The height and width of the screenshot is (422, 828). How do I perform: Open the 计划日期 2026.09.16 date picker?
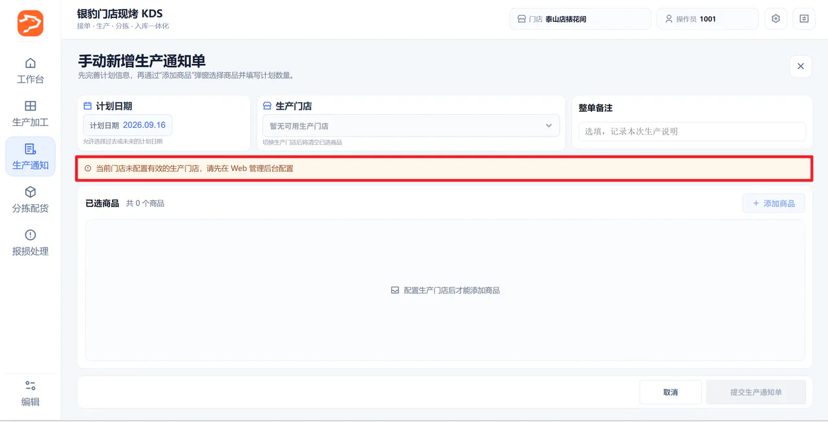(x=127, y=125)
